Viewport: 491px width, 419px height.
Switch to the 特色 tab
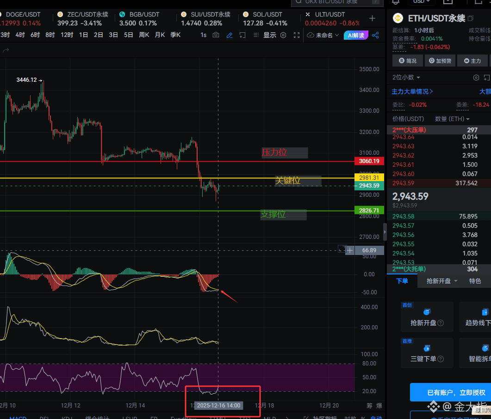click(475, 281)
